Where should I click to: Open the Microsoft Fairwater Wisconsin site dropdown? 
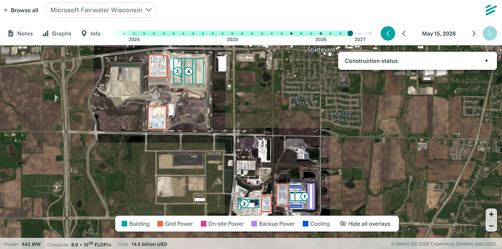point(101,10)
